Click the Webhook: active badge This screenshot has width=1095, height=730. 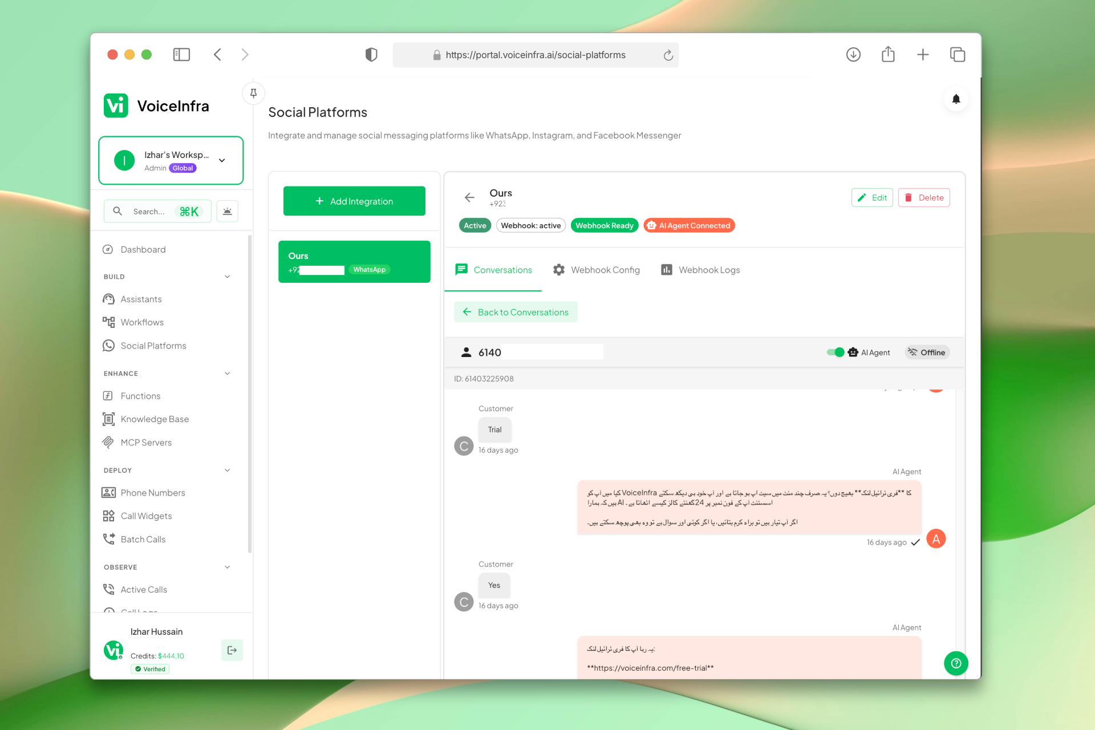pos(531,226)
